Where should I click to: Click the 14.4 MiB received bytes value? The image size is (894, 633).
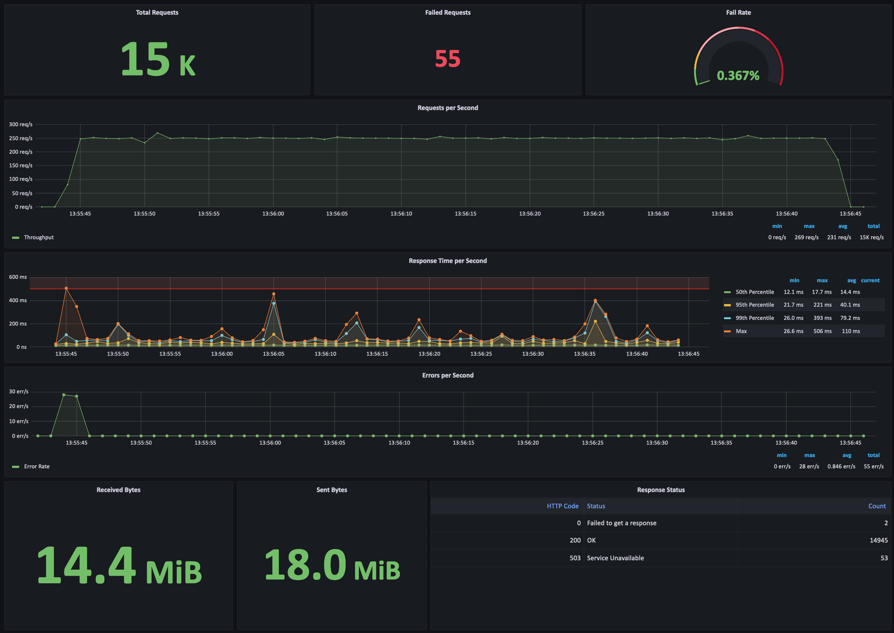[x=119, y=565]
